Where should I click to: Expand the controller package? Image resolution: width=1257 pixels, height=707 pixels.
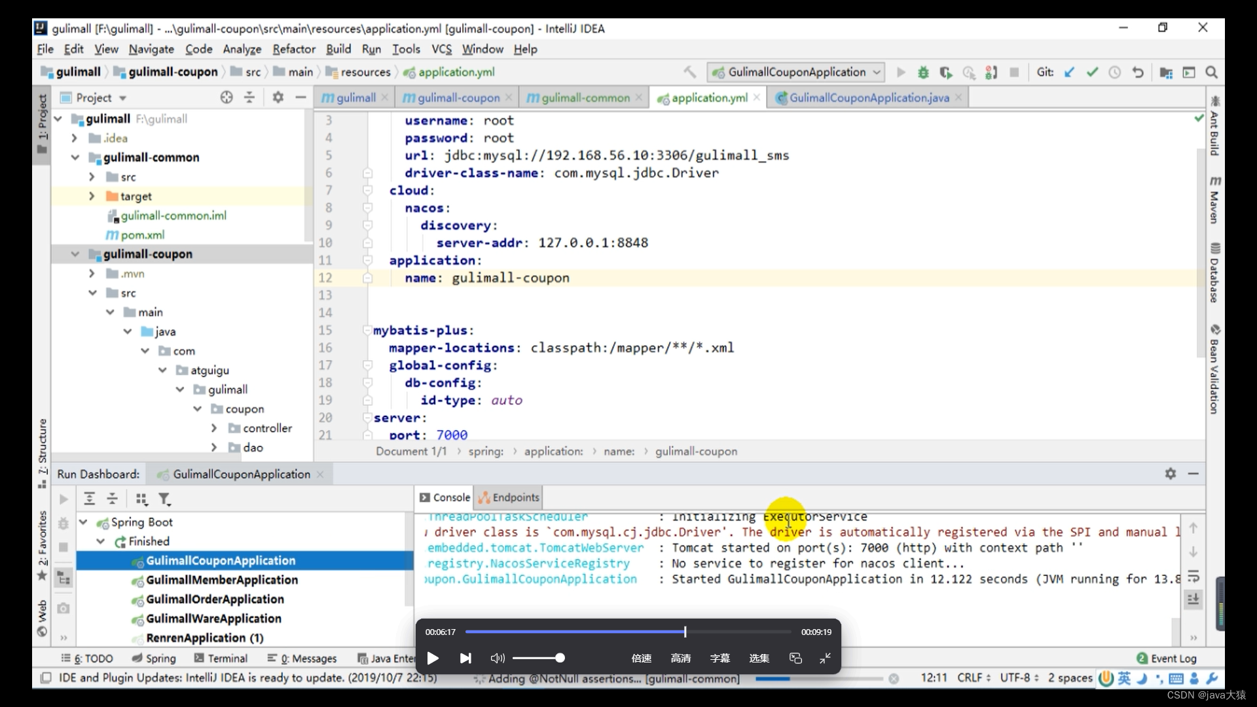click(x=214, y=428)
